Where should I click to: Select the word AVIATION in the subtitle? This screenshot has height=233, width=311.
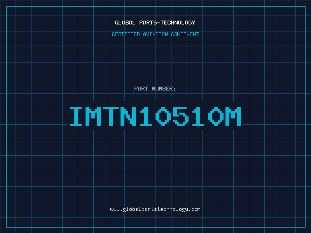pos(155,34)
